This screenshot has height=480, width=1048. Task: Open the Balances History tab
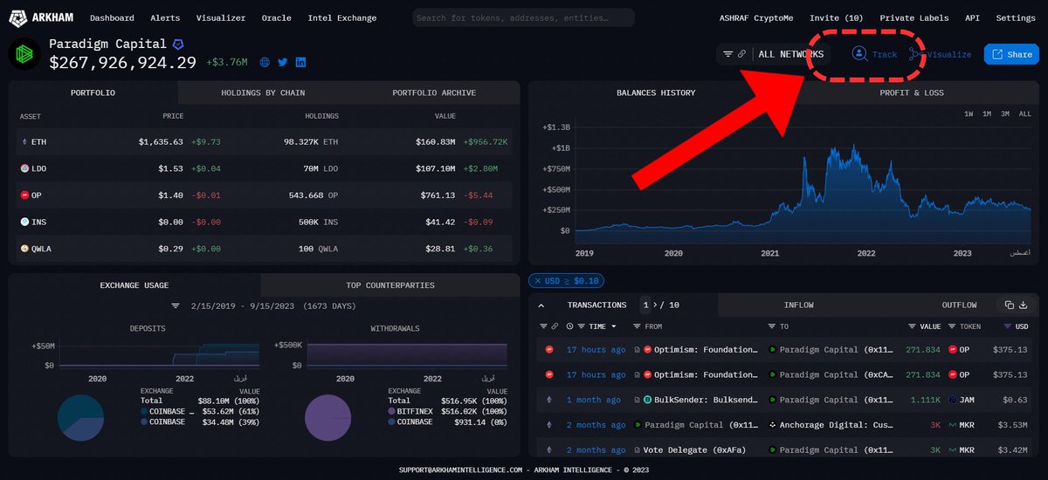point(656,93)
